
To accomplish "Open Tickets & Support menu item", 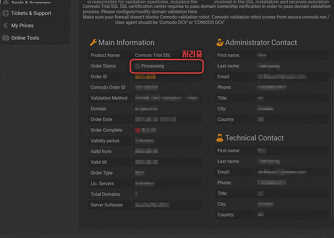I will [x=35, y=13].
